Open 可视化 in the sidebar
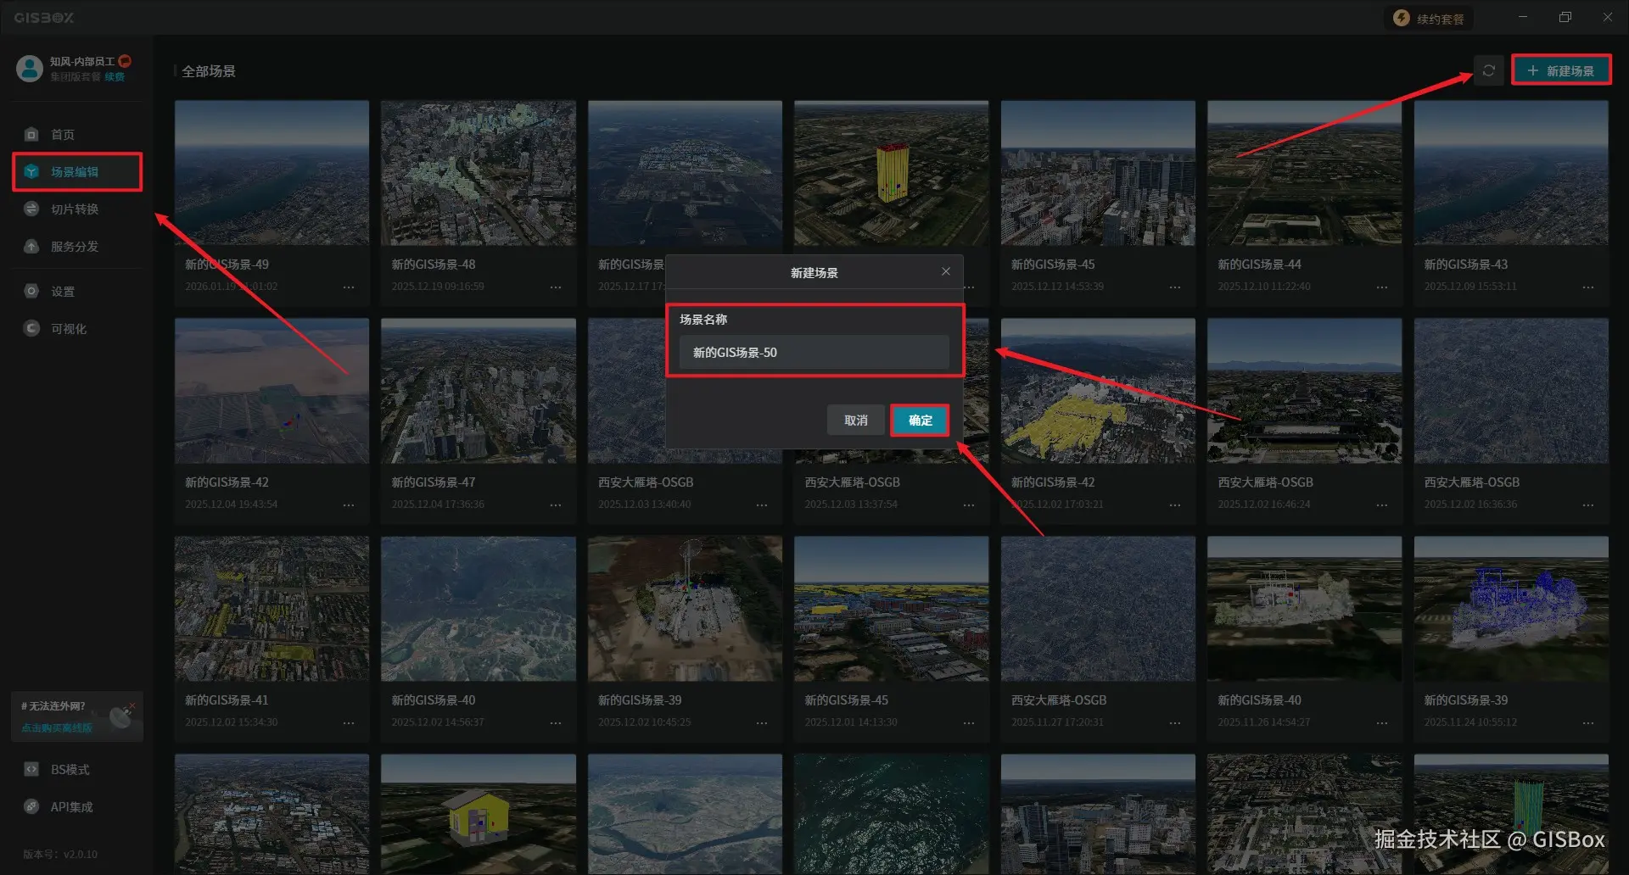The height and width of the screenshot is (875, 1629). coord(77,328)
